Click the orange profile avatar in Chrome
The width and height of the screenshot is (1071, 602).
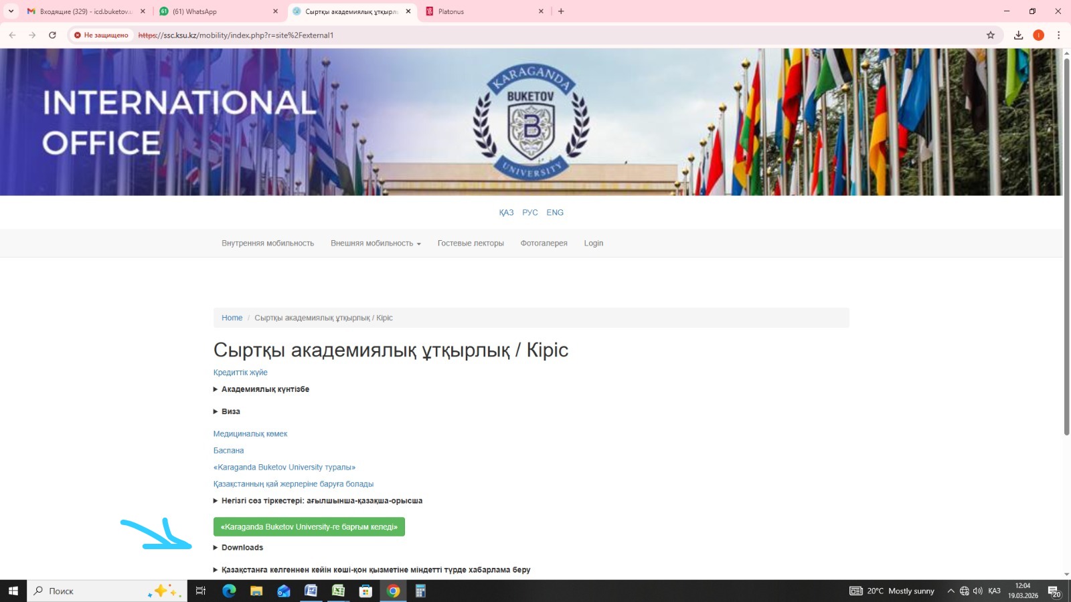point(1038,35)
